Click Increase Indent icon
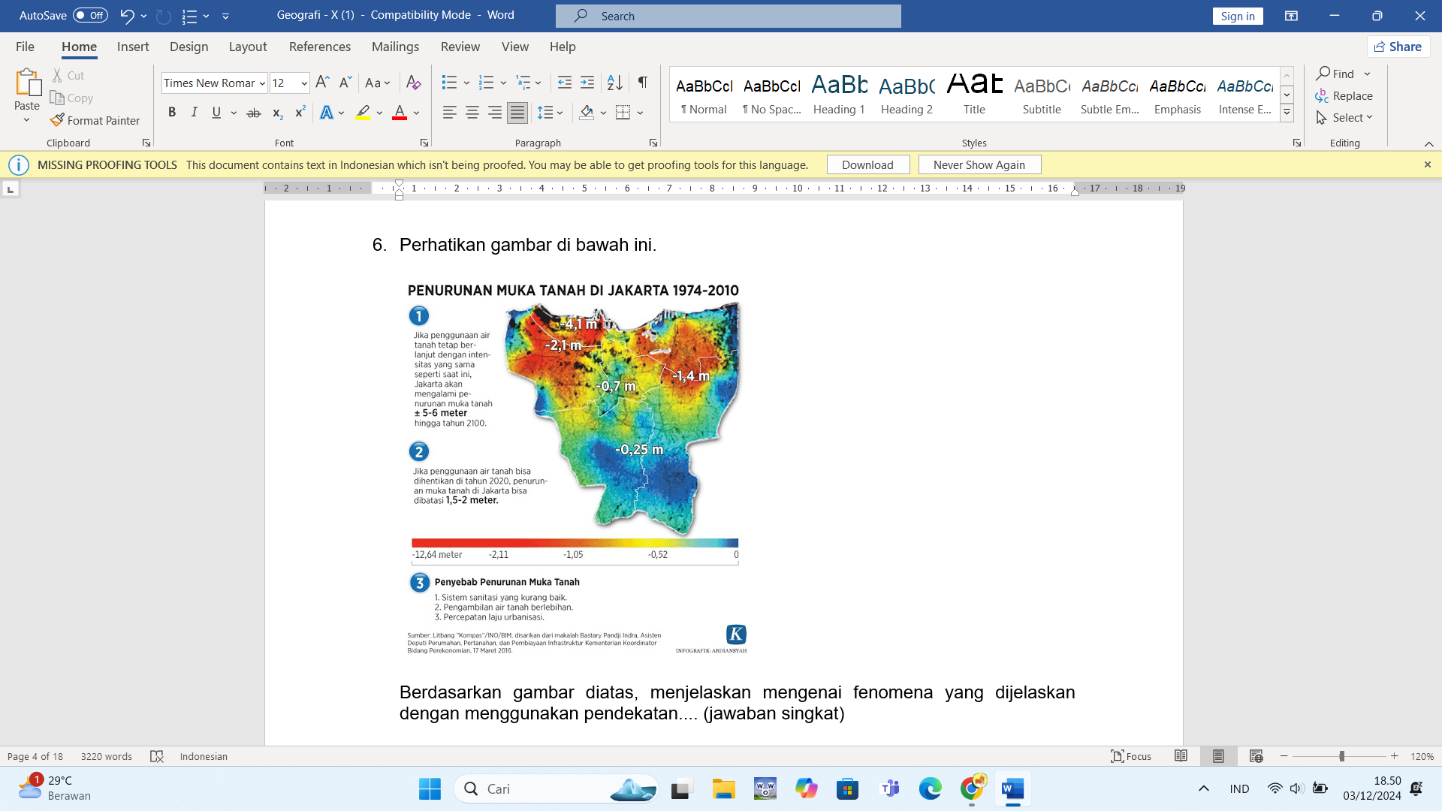 click(587, 83)
